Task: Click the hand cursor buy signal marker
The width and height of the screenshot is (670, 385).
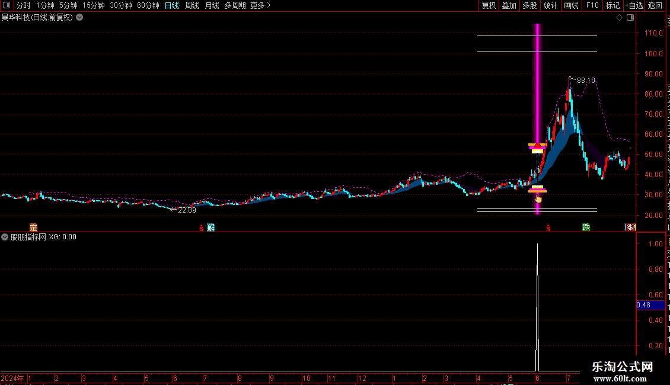Action: (538, 198)
